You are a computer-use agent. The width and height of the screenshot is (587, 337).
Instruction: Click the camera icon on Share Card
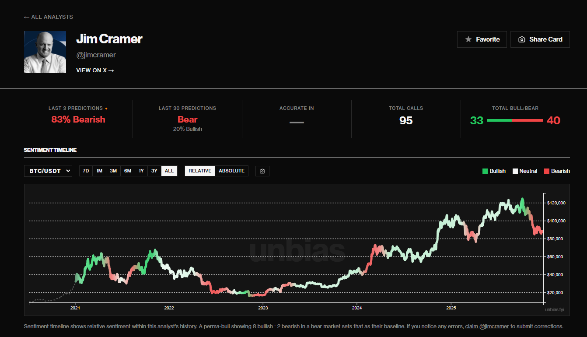pyautogui.click(x=521, y=39)
